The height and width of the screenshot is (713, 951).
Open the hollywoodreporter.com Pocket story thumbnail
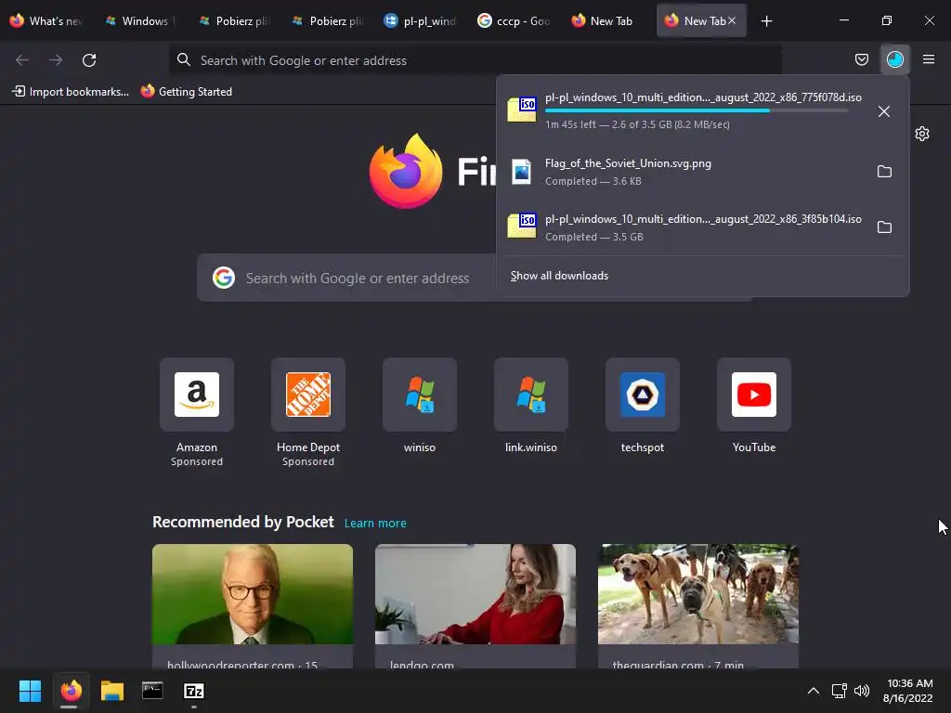(x=253, y=594)
